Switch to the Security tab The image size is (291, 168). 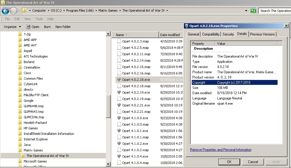228,34
